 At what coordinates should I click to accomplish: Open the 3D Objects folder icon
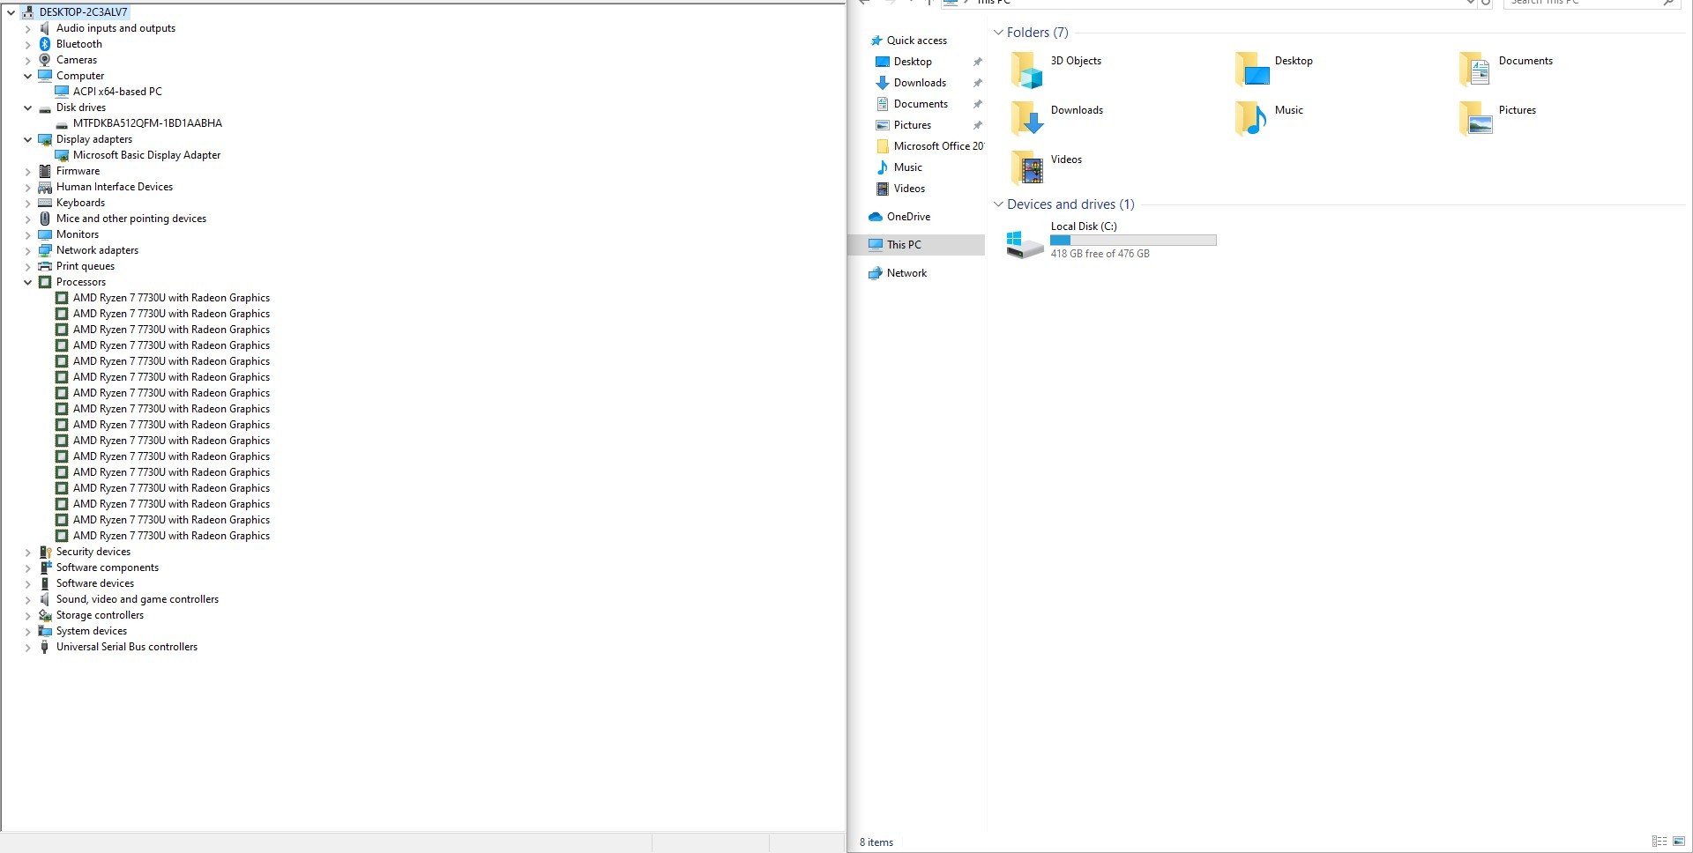[x=1025, y=68]
